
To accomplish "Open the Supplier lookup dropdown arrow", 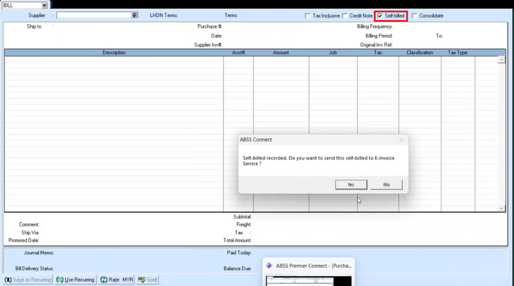I will tap(135, 15).
